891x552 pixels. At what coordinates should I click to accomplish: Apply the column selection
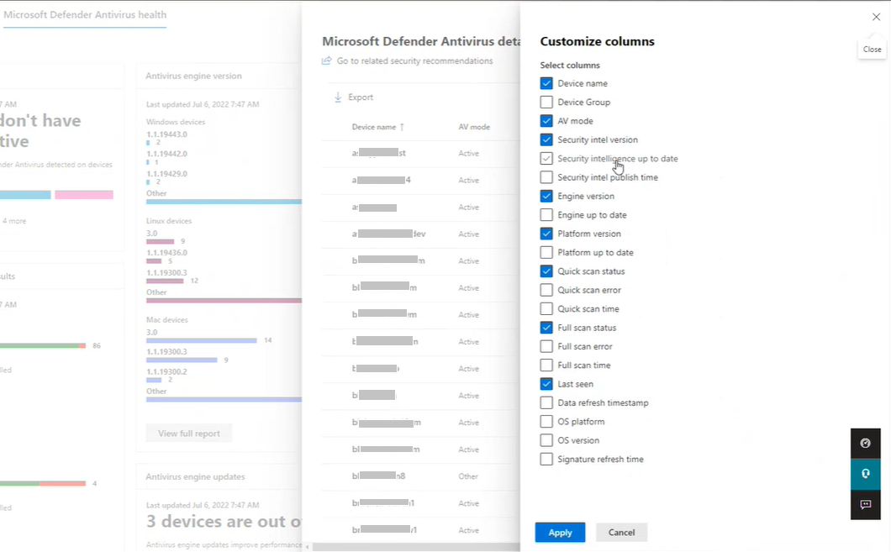click(560, 533)
